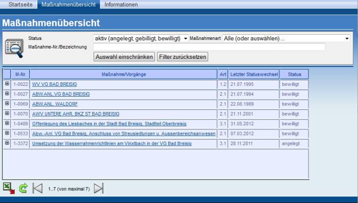
Task: Open link Abw.-Anl. VG Bad Breisig Anschluss
Action: coord(124,133)
